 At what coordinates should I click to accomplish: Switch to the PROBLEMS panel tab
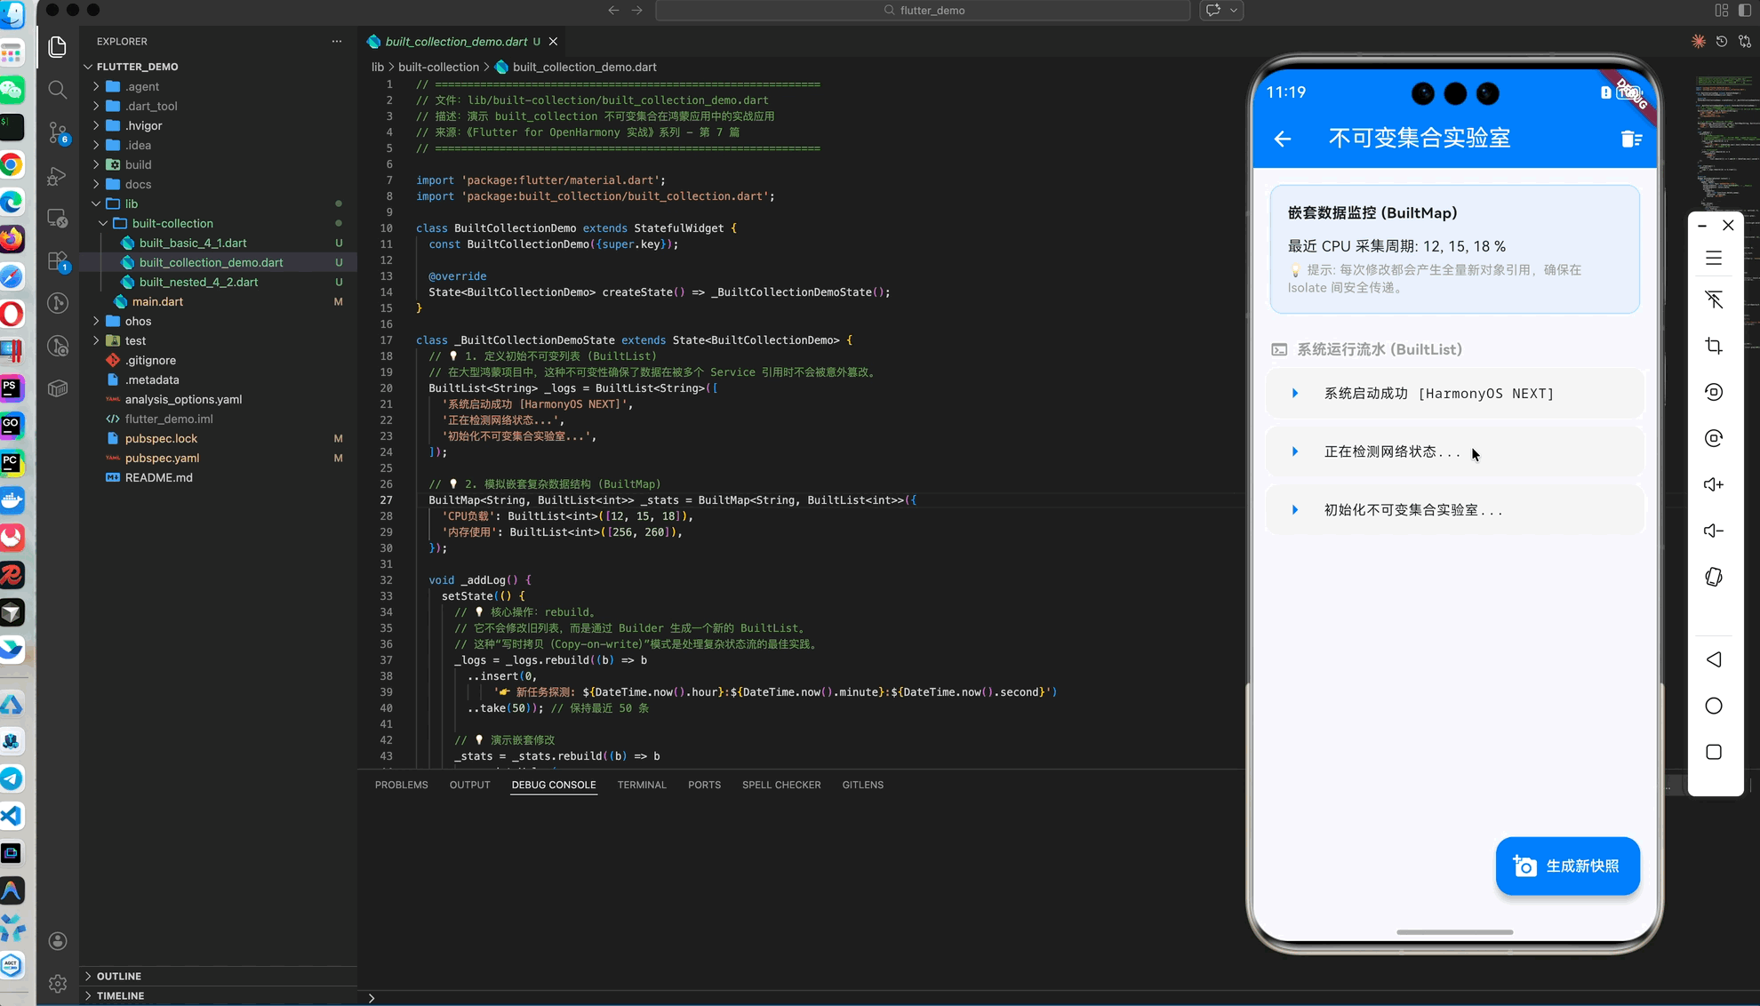click(x=401, y=785)
